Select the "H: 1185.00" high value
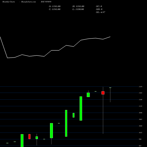 (x=78, y=6)
